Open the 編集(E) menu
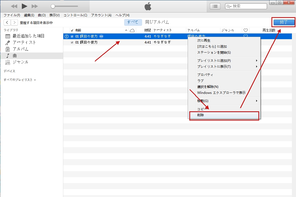The width and height of the screenshot is (296, 197). [x=29, y=15]
